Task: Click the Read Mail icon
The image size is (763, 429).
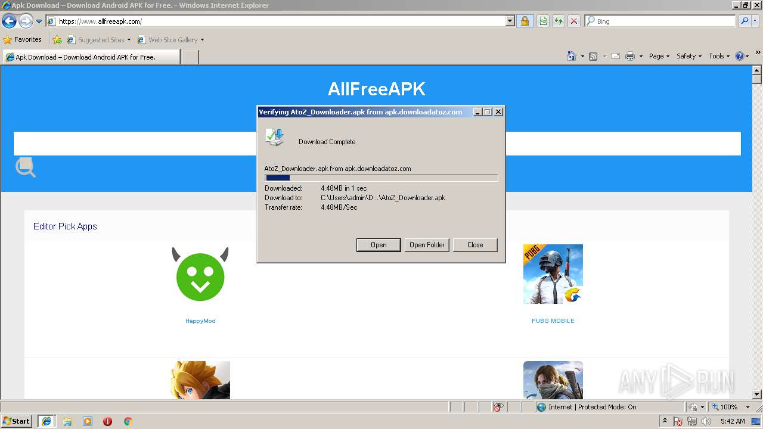Action: [615, 56]
